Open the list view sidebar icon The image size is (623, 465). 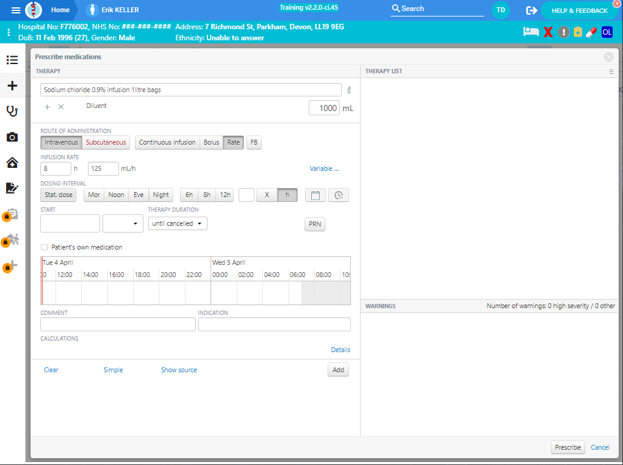point(12,60)
